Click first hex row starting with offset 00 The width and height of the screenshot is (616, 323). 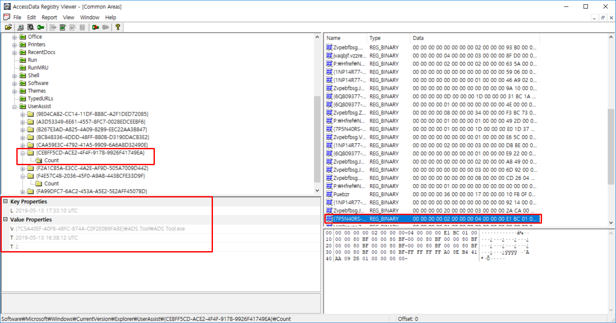pos(427,233)
